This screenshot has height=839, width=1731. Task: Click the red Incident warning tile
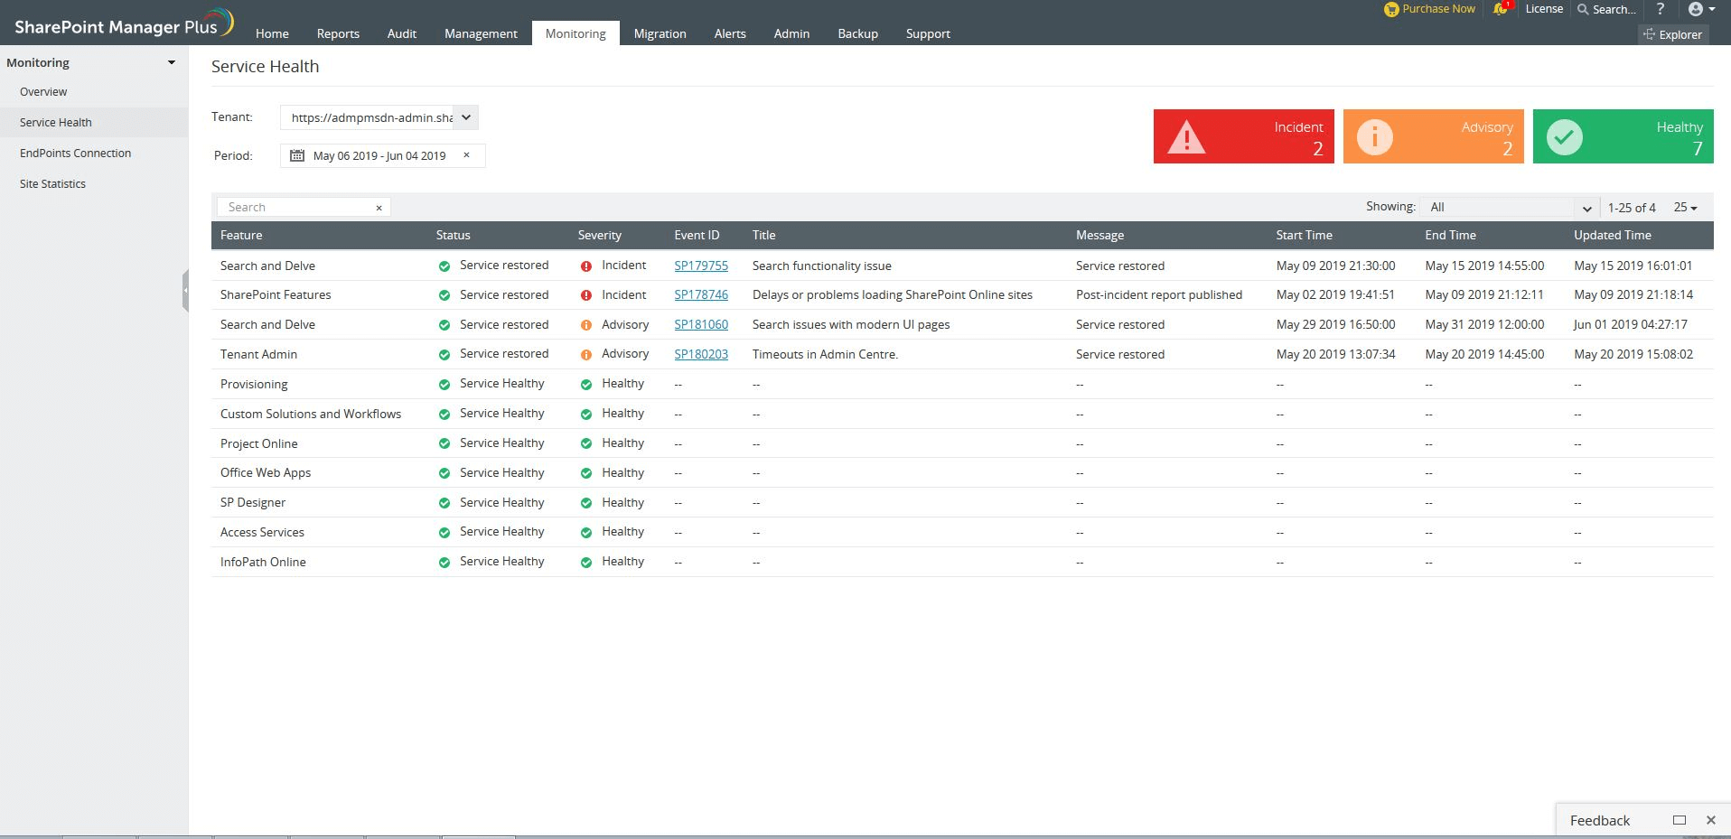click(x=1243, y=136)
